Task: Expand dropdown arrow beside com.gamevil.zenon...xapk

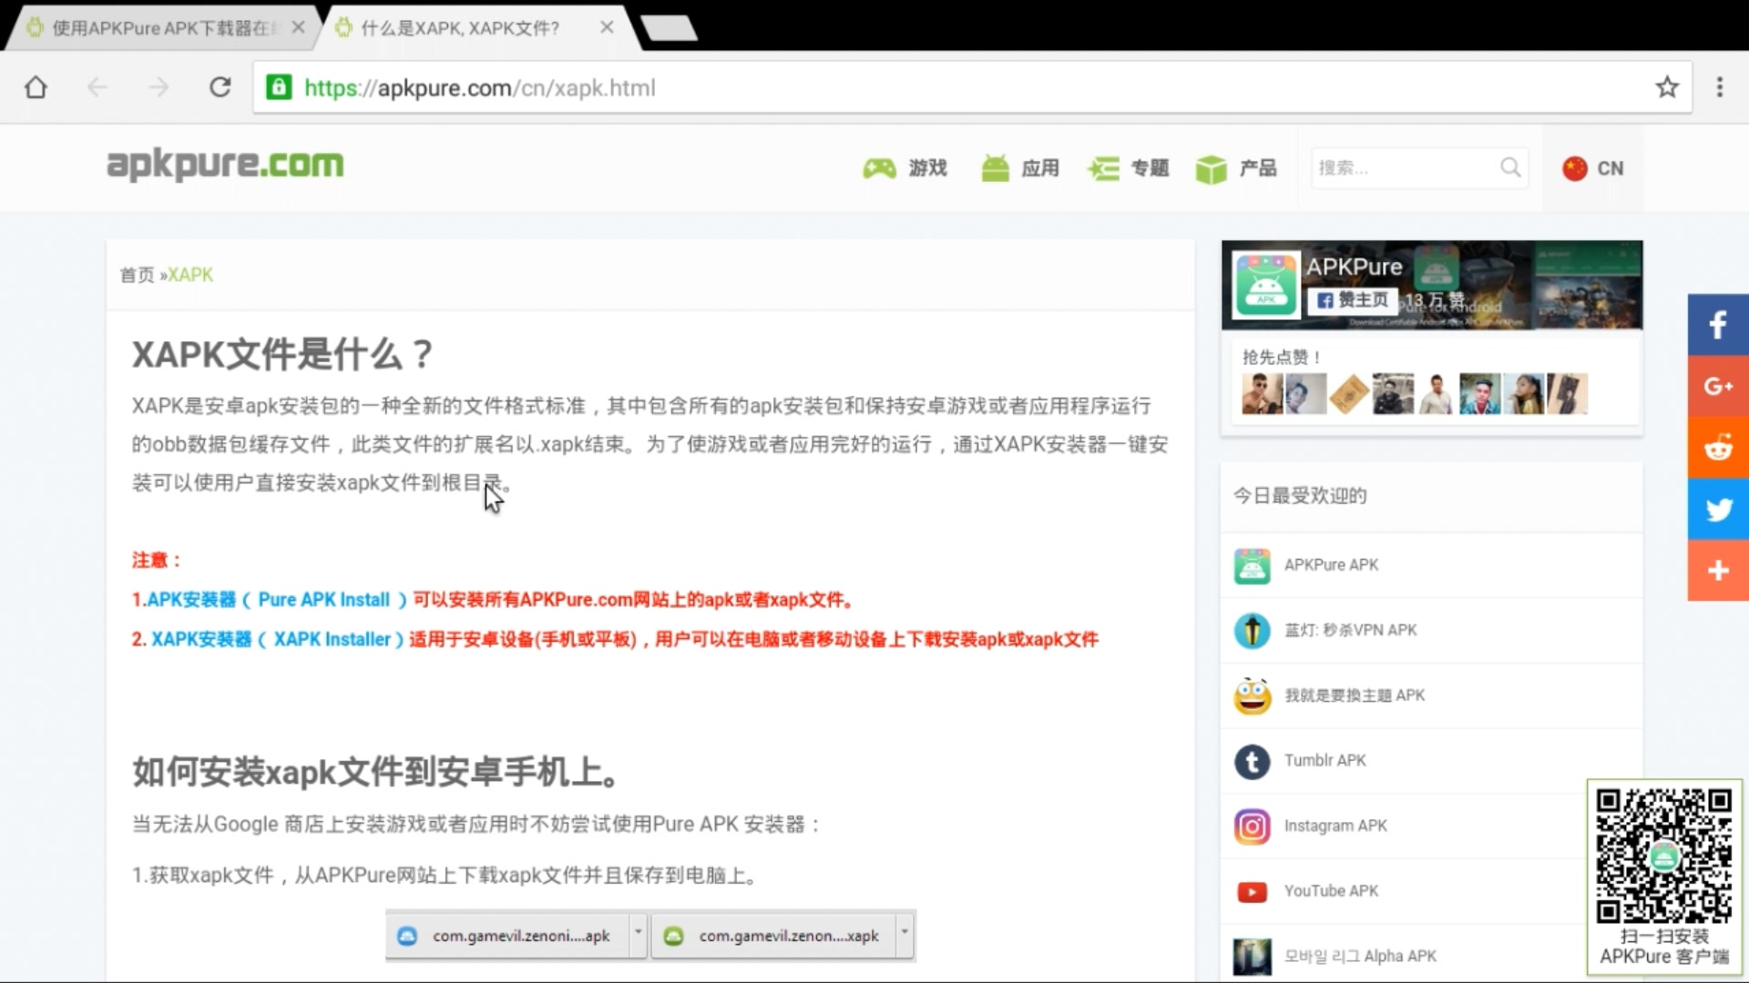Action: 905,935
